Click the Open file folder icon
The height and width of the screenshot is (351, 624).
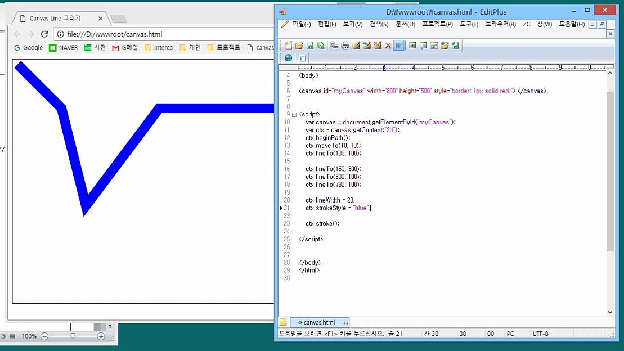[x=299, y=46]
